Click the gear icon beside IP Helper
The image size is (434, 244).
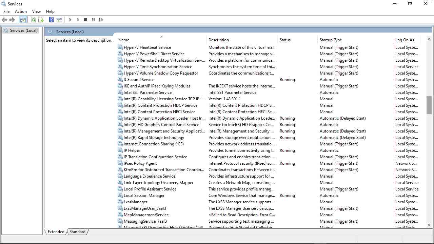[x=120, y=150]
